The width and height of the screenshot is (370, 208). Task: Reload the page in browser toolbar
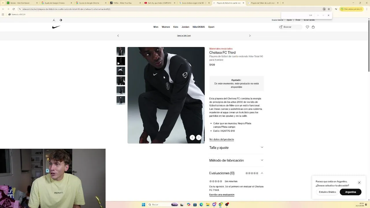click(x=13, y=9)
